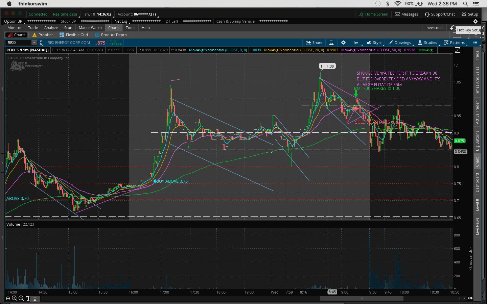Screen dimensions: 487x304
Task: Open the Big Buttons sidebar panel
Action: click(477, 141)
